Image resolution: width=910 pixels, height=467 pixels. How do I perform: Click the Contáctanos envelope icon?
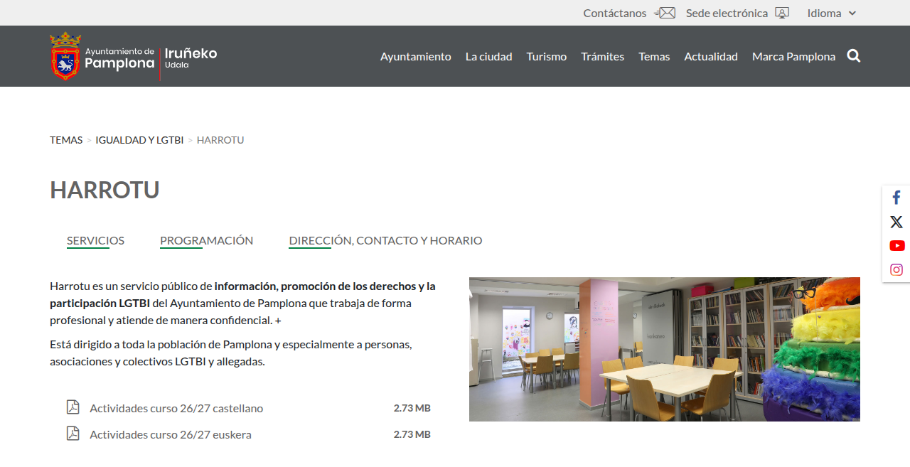click(665, 13)
